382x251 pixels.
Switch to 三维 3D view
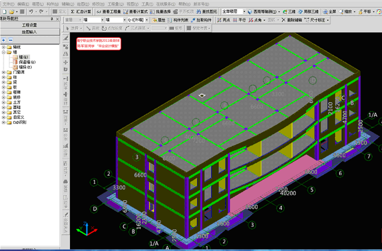289,11
